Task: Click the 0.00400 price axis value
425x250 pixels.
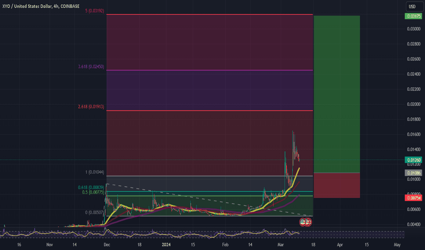Action: point(414,225)
